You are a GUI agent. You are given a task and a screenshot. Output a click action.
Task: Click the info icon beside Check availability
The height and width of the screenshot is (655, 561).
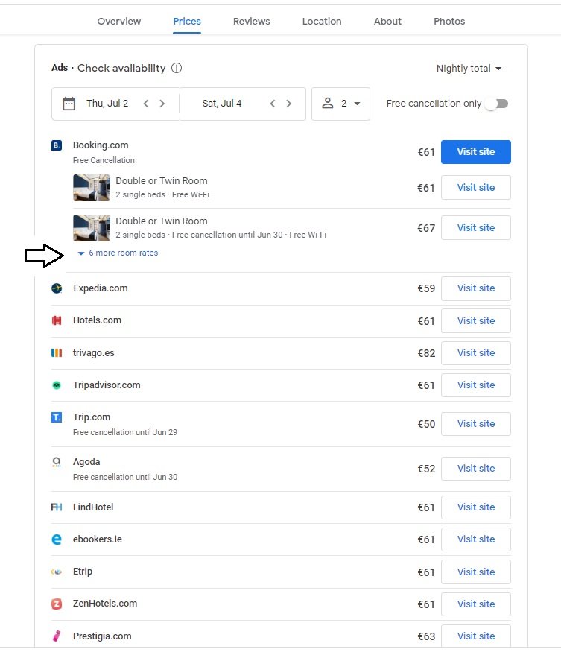177,68
